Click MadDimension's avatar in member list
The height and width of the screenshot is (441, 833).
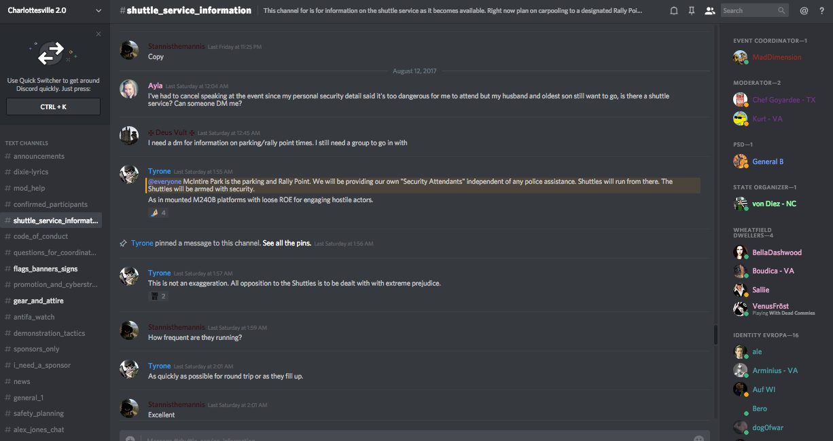tap(740, 57)
